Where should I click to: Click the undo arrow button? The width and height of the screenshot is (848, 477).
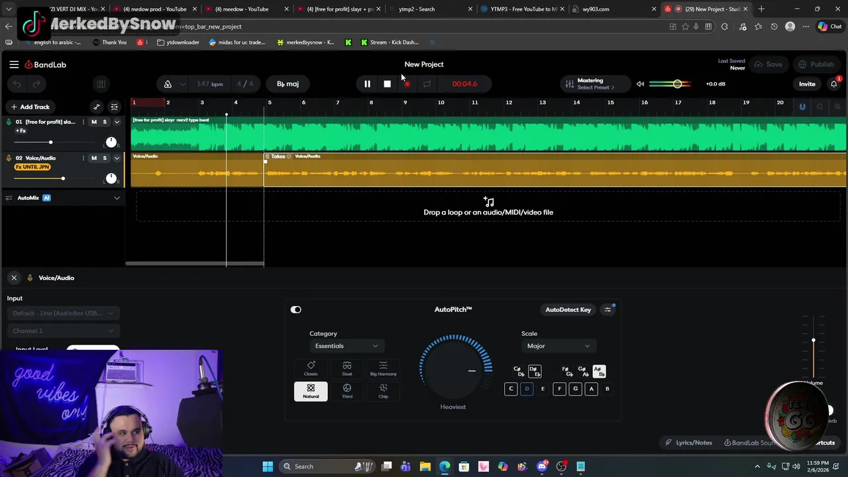coord(17,84)
